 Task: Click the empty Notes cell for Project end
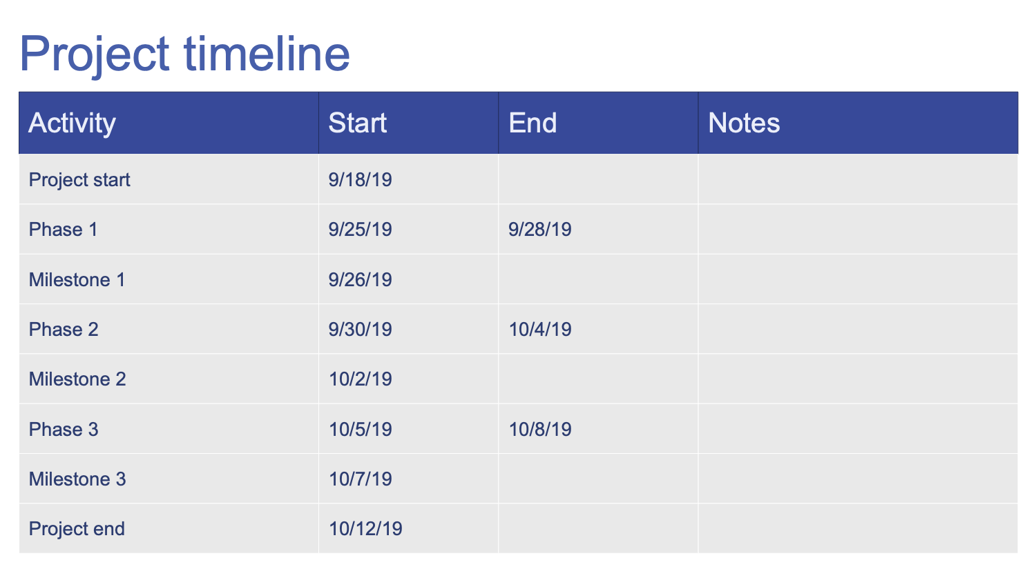[x=857, y=529]
